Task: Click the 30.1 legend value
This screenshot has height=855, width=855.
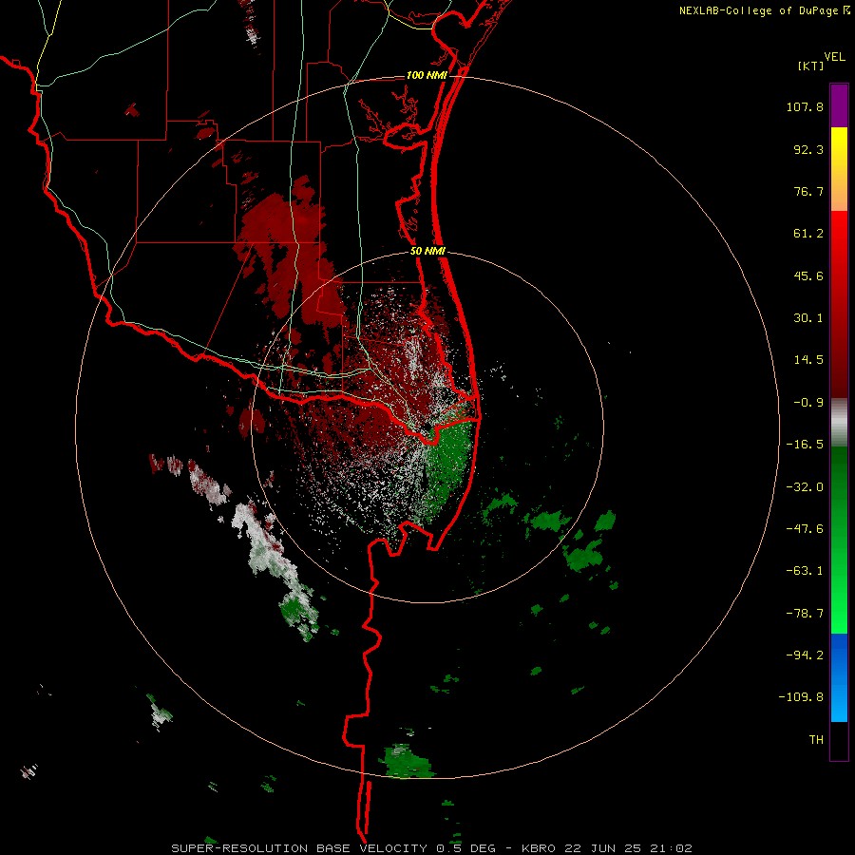Action: point(808,318)
